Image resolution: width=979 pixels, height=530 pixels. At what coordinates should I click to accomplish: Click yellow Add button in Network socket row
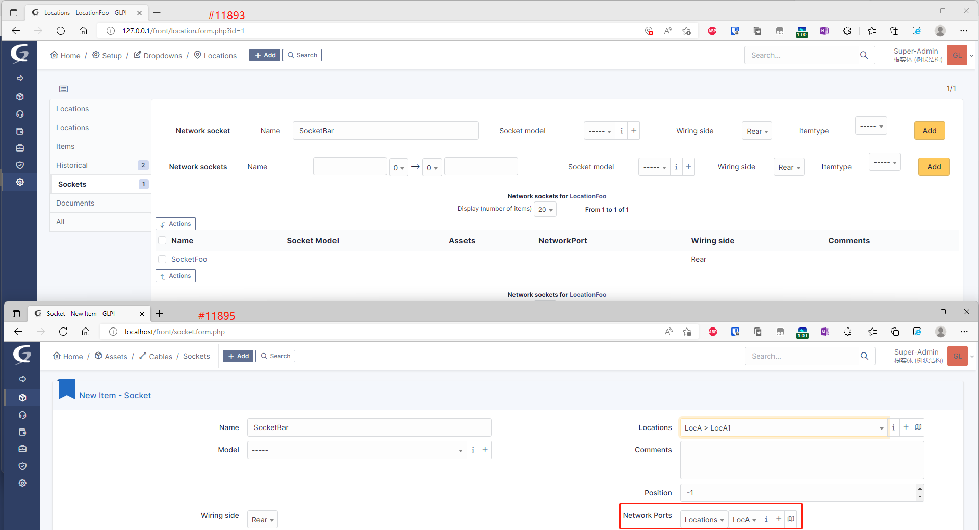(x=930, y=131)
